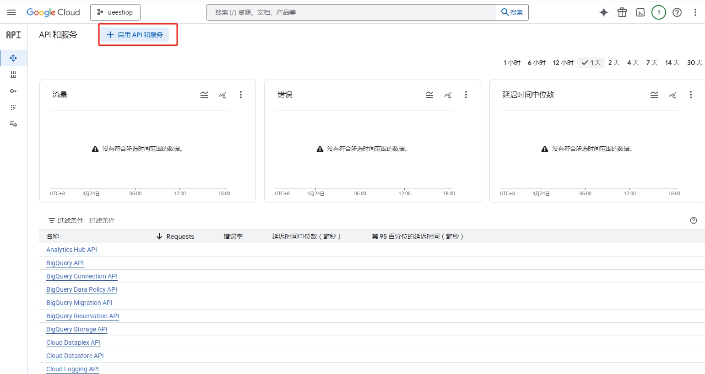Explore 流量 chart data icon

[x=222, y=95]
